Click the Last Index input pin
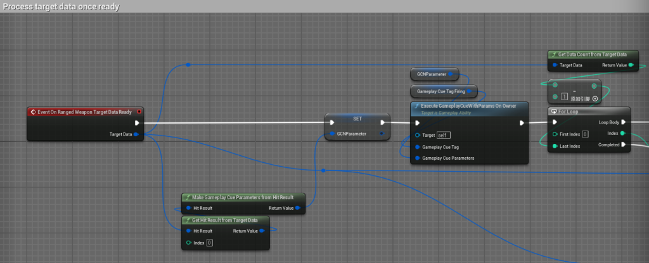This screenshot has height=263, width=649. pos(555,146)
